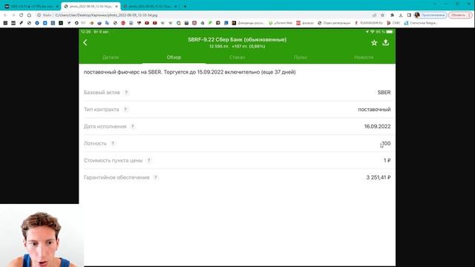The height and width of the screenshot is (267, 475).
Task: Go to the Новости tab
Action: (x=364, y=57)
